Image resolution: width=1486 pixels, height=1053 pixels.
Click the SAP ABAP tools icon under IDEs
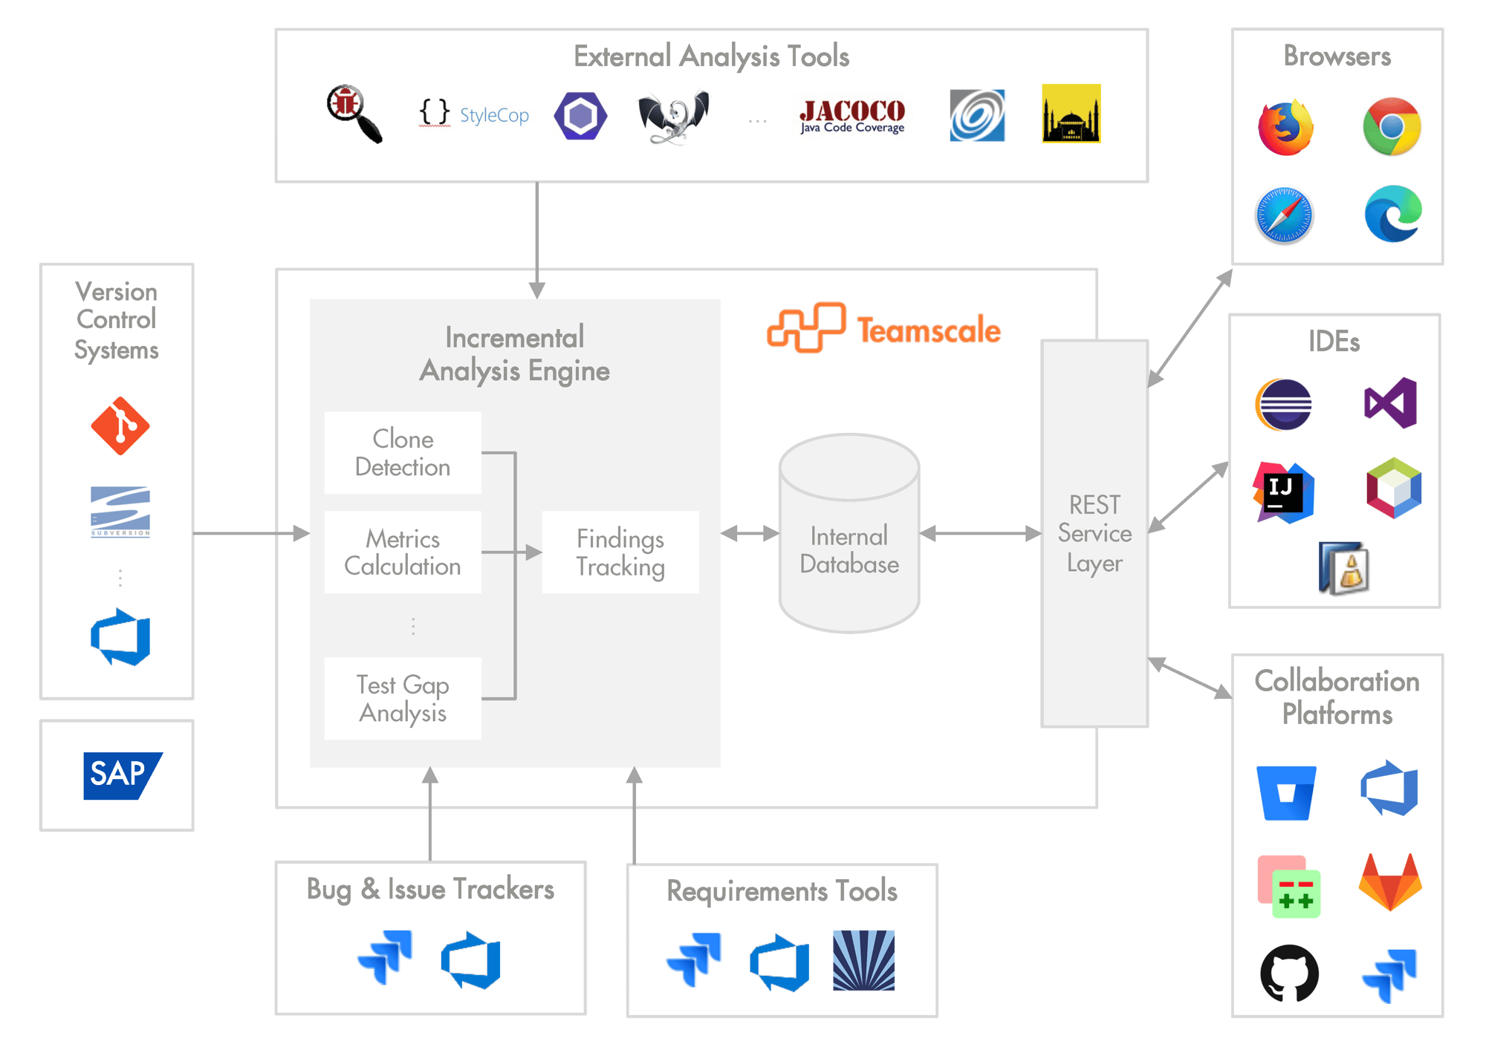(x=1343, y=568)
